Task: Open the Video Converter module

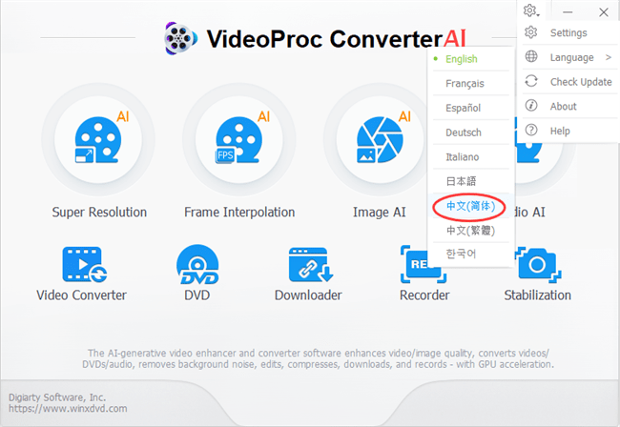Action: coord(84,264)
